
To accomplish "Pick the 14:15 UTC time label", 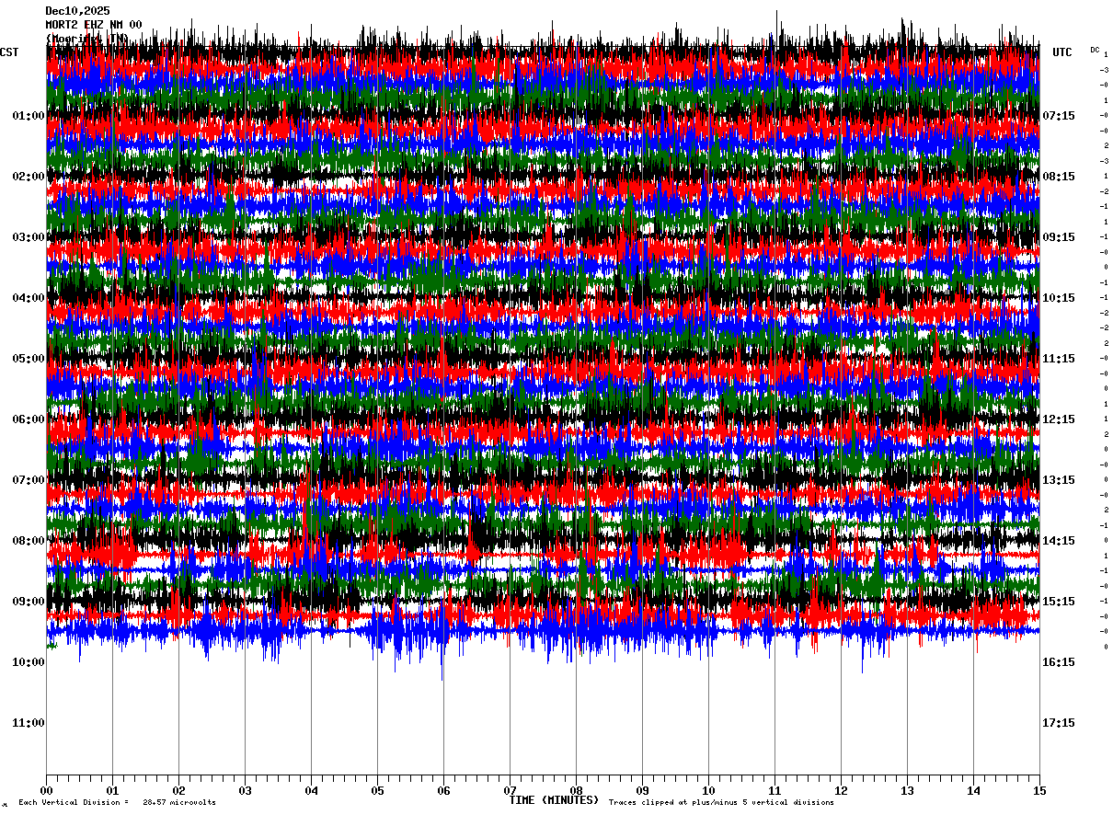I will tap(1059, 541).
